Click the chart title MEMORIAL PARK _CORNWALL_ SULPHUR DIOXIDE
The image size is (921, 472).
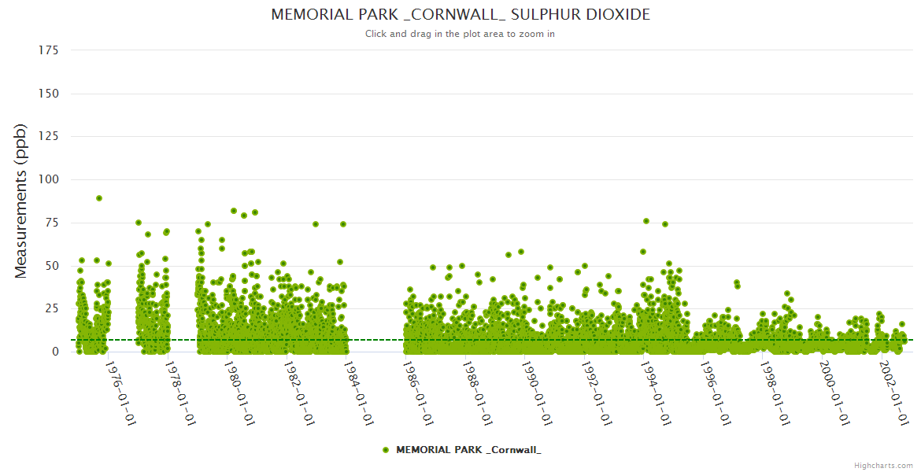pyautogui.click(x=460, y=15)
